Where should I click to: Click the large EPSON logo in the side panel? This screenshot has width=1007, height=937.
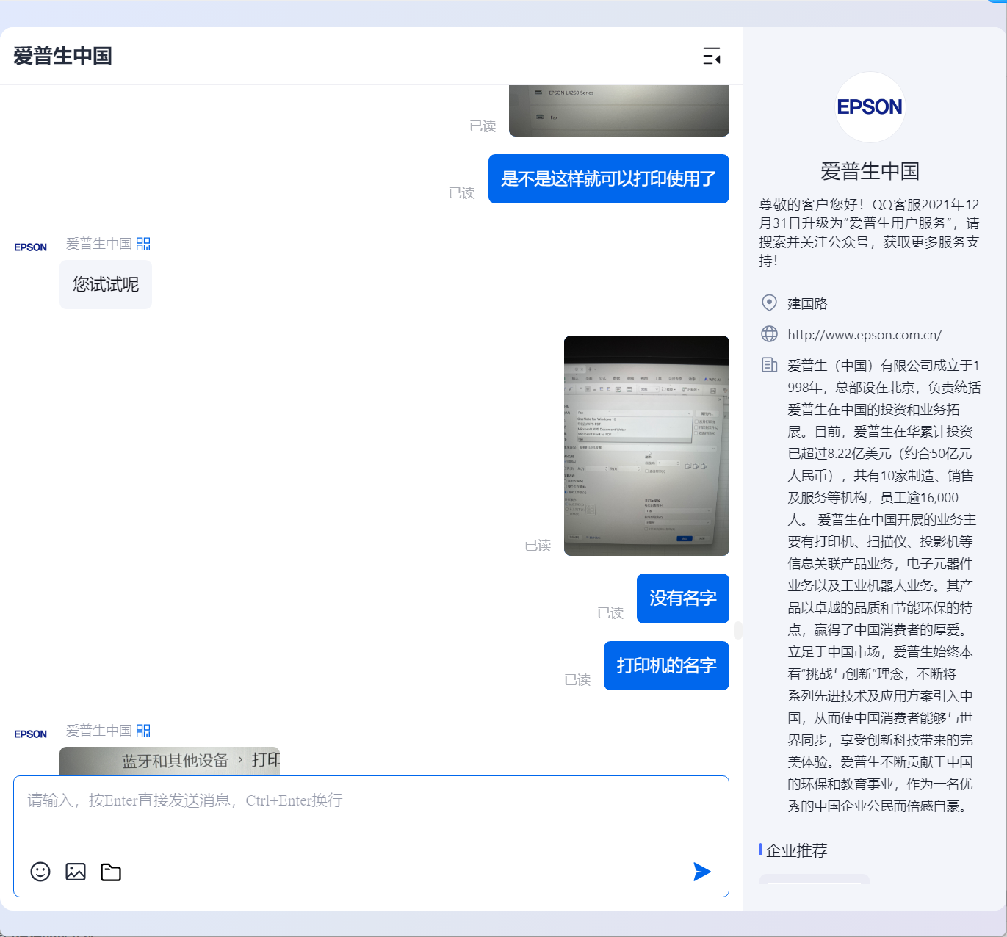point(870,107)
